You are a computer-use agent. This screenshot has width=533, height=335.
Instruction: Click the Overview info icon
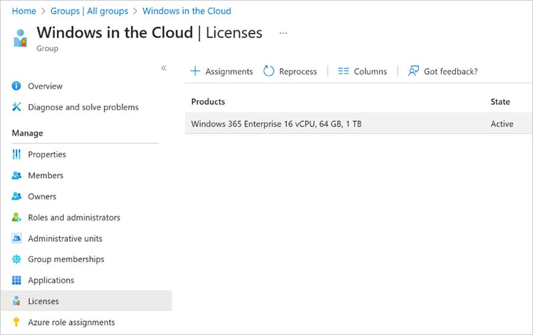pyautogui.click(x=17, y=86)
